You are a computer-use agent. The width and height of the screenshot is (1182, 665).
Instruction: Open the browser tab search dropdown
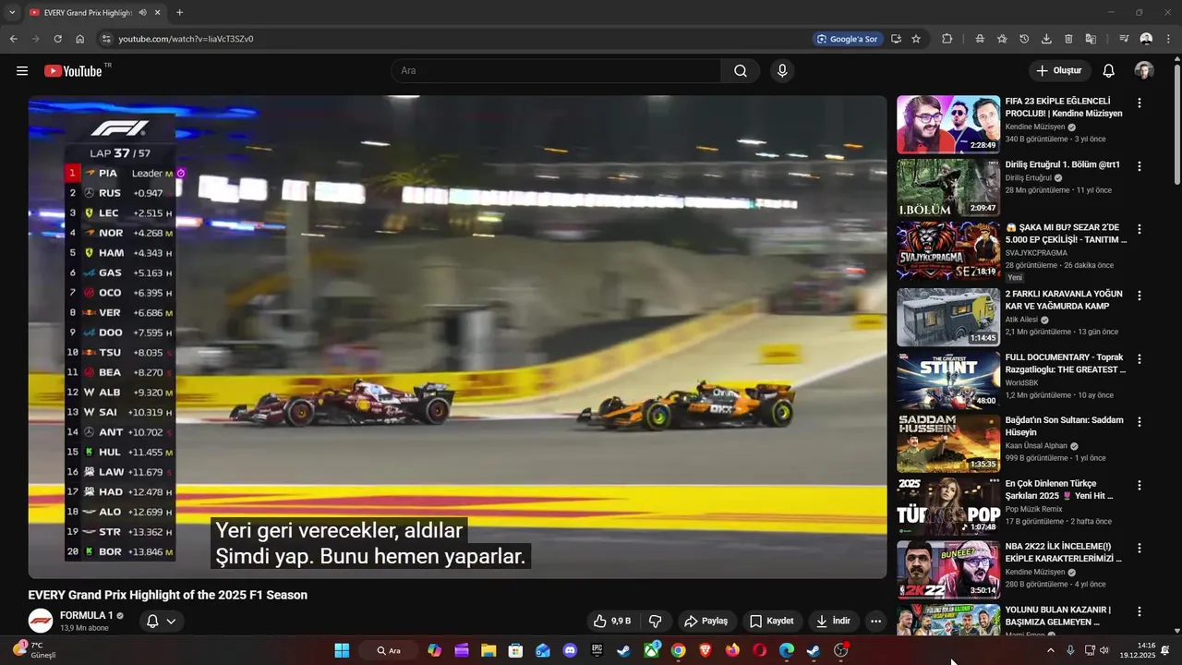pyautogui.click(x=12, y=13)
